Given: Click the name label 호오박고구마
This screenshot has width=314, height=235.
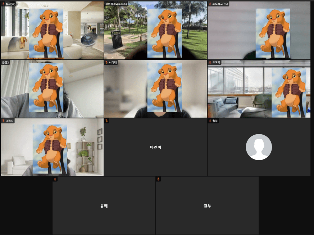Looking at the screenshot, I should (x=220, y=4).
